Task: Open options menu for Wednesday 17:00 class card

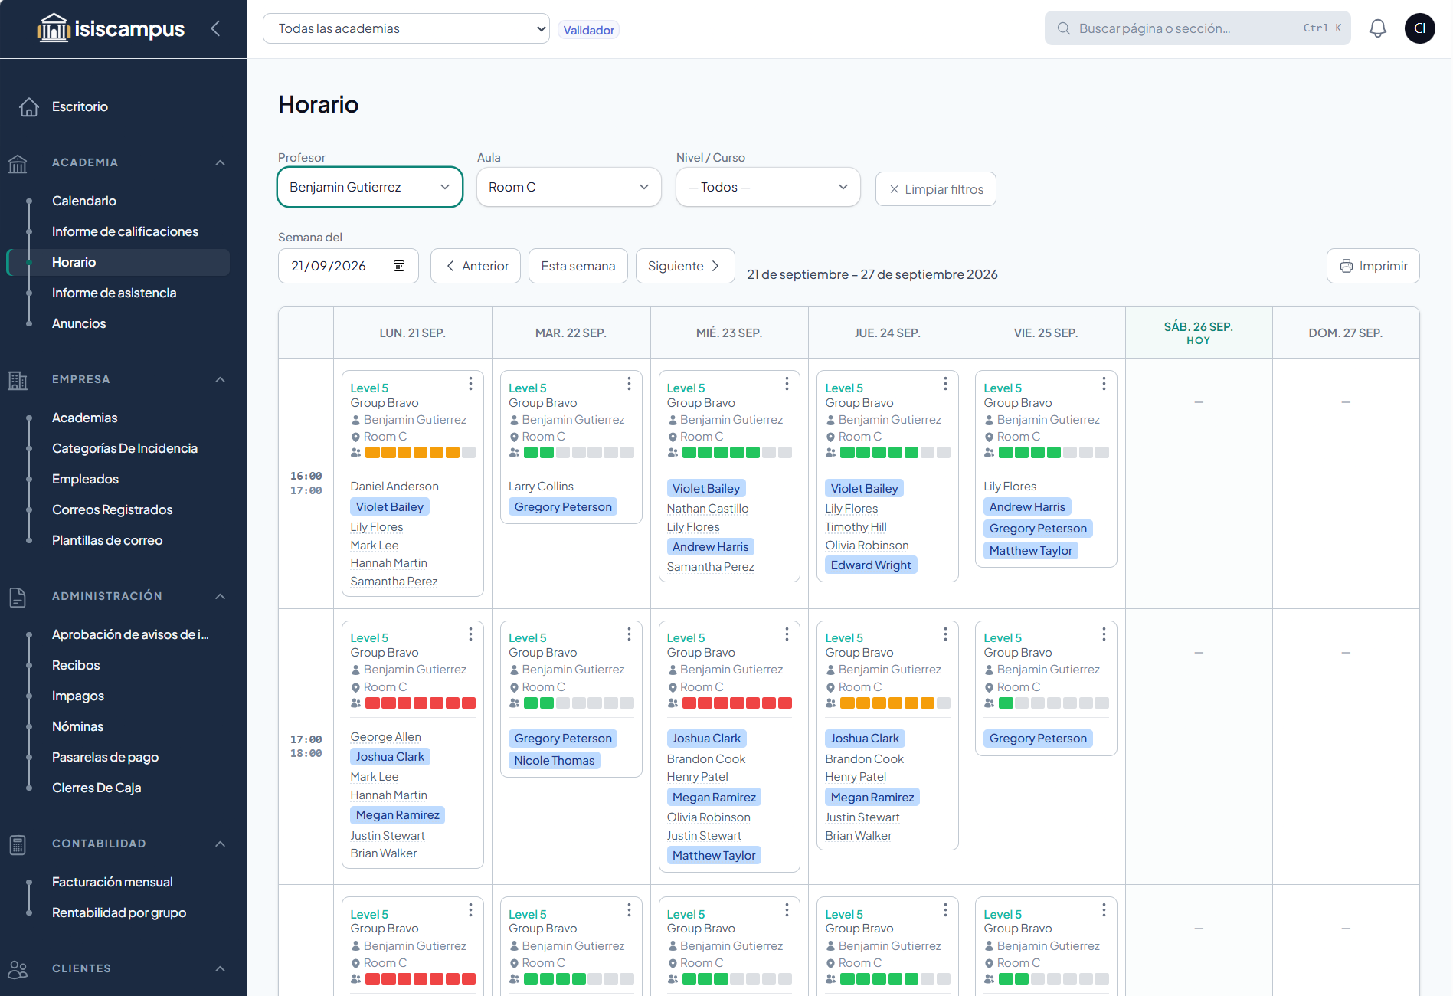Action: click(787, 634)
